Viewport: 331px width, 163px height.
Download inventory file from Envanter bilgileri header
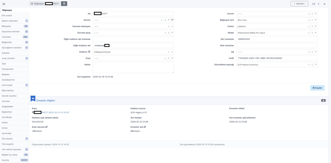point(323,101)
